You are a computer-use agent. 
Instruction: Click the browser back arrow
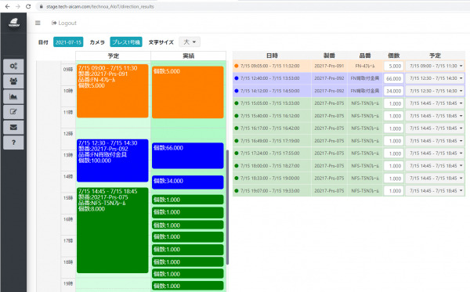[8, 6]
